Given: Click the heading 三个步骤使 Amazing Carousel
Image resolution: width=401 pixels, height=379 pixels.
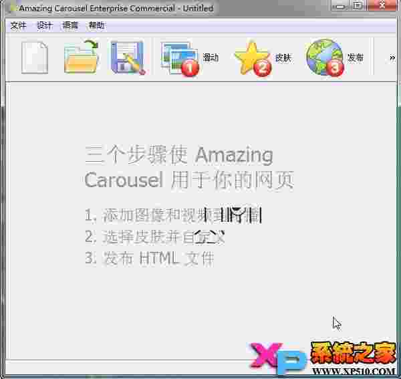Looking at the screenshot, I should click(x=189, y=167).
